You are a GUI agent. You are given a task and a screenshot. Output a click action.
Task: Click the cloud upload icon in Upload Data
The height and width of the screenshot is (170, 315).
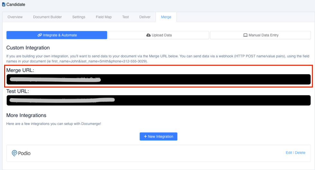148,35
